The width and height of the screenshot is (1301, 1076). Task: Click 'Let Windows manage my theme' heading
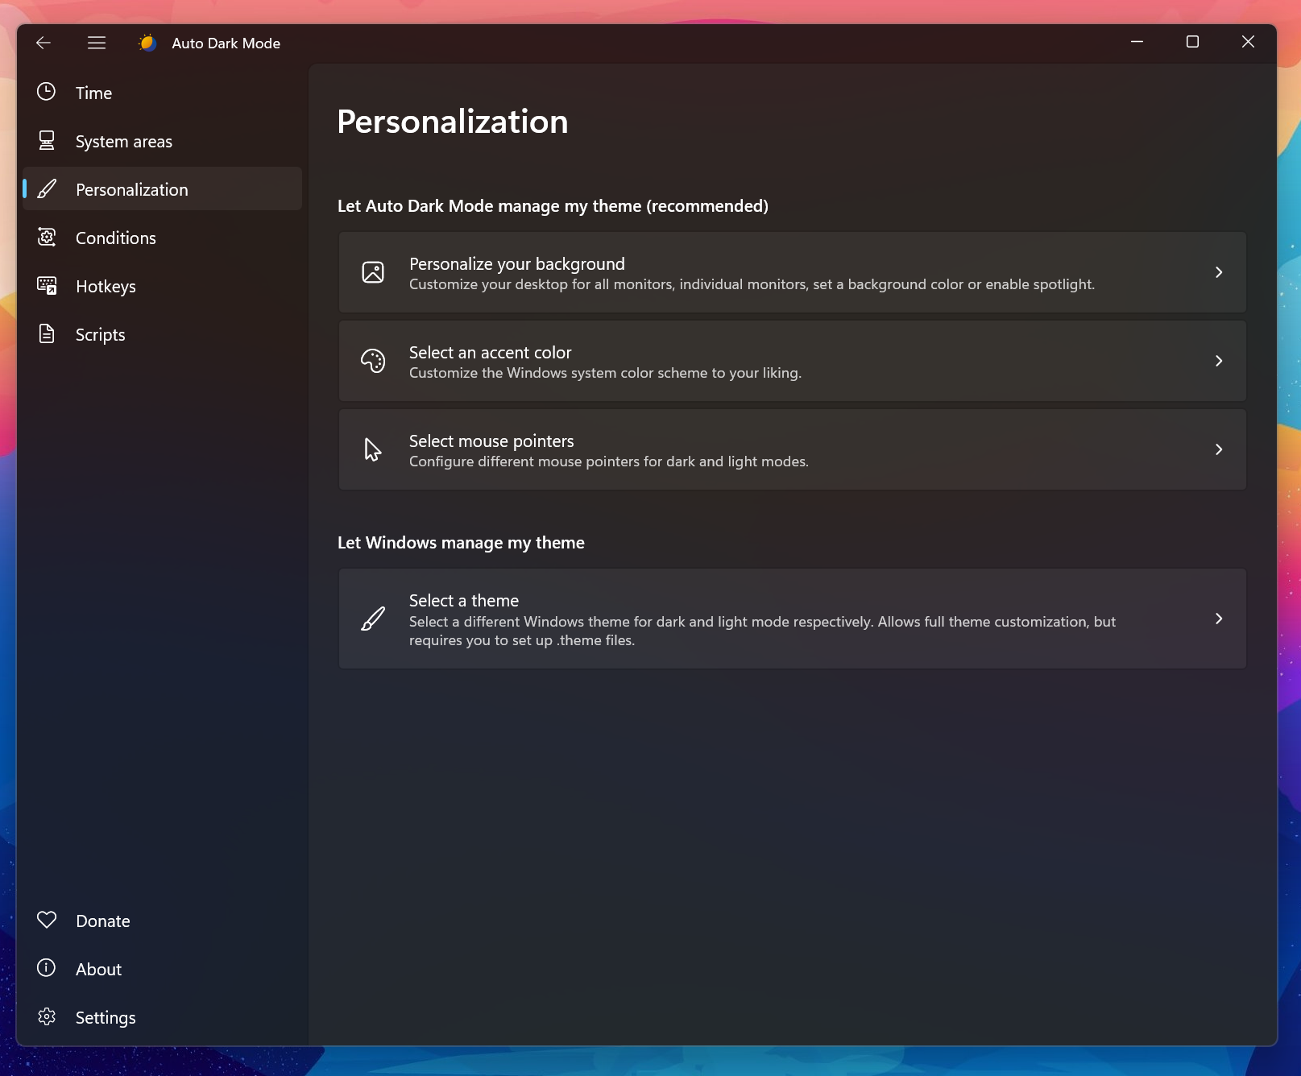pyautogui.click(x=461, y=543)
